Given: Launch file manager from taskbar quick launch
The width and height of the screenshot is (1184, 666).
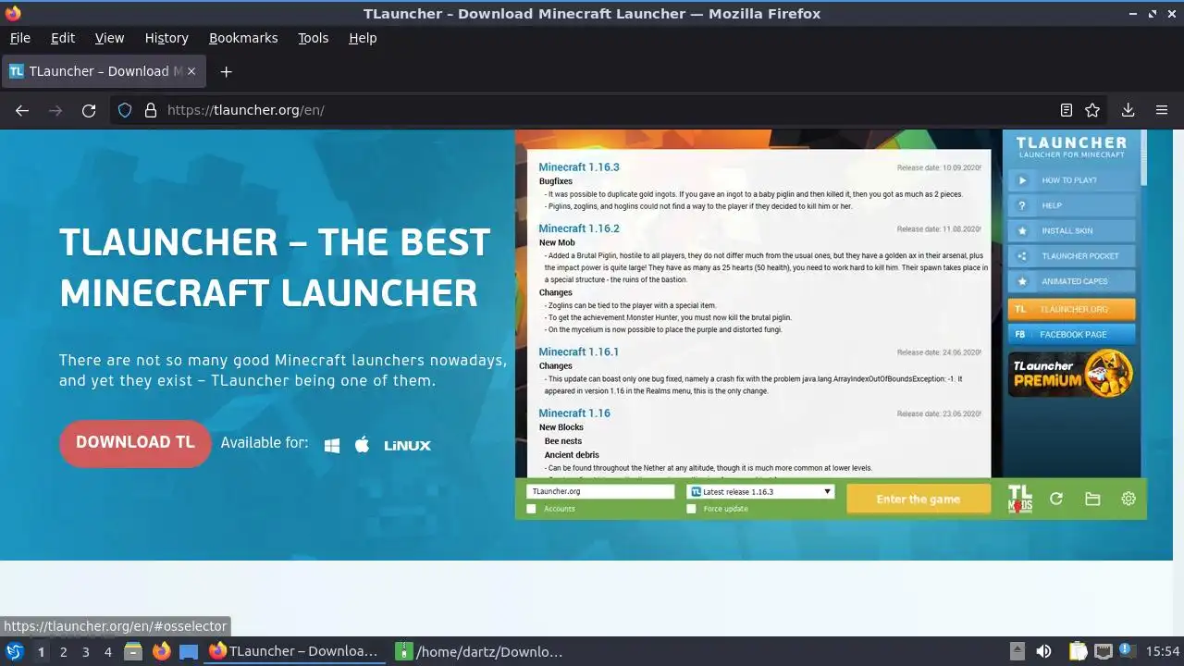Looking at the screenshot, I should (132, 651).
